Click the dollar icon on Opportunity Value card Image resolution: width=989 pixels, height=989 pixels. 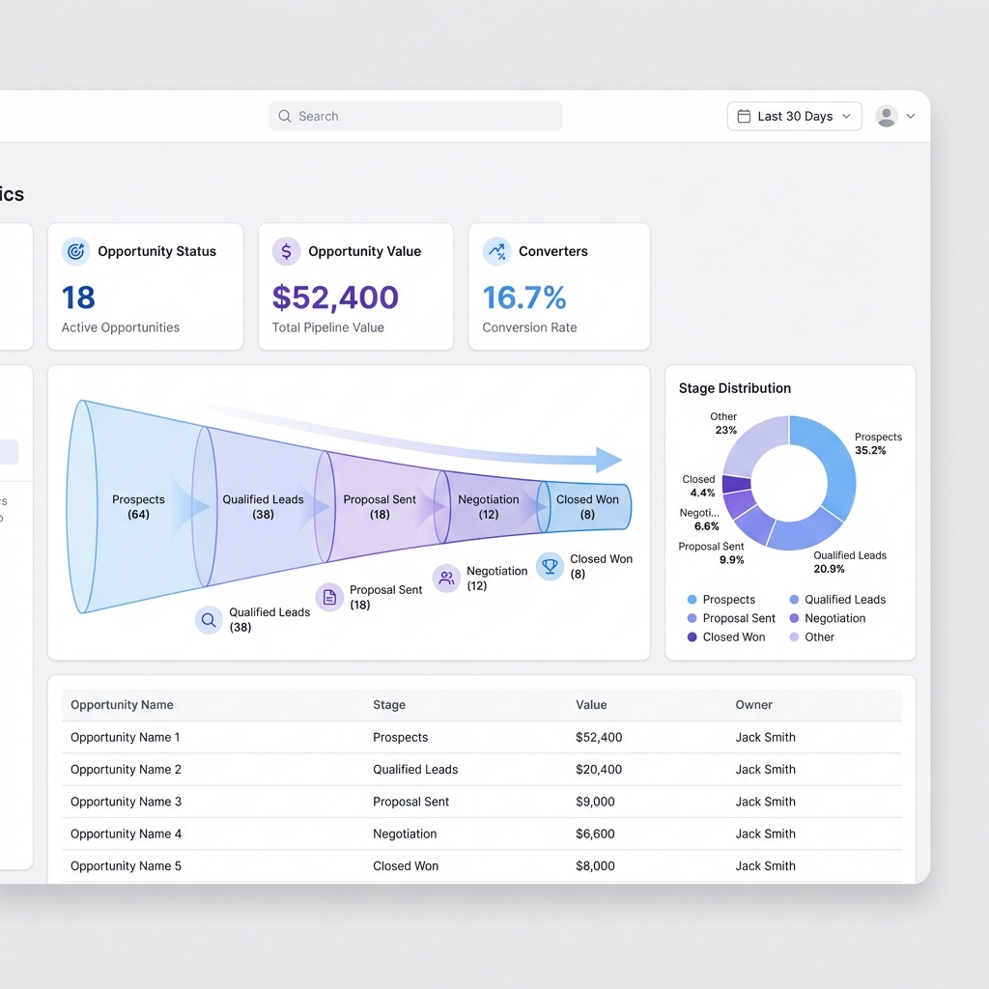286,251
